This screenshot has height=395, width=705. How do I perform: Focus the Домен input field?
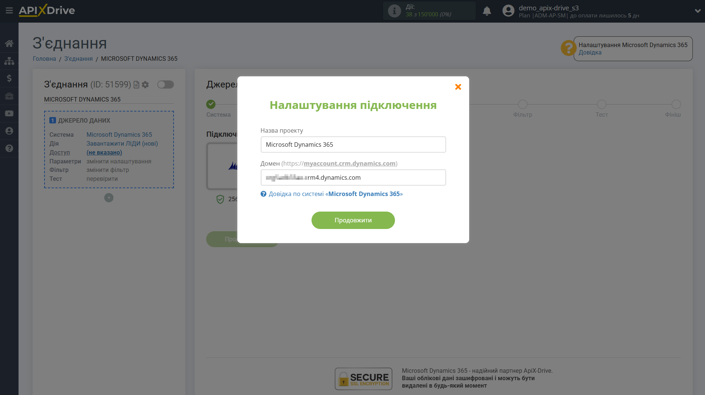[353, 177]
